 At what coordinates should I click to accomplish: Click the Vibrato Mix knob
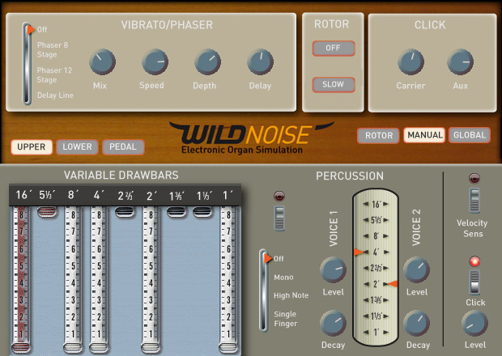pos(102,61)
